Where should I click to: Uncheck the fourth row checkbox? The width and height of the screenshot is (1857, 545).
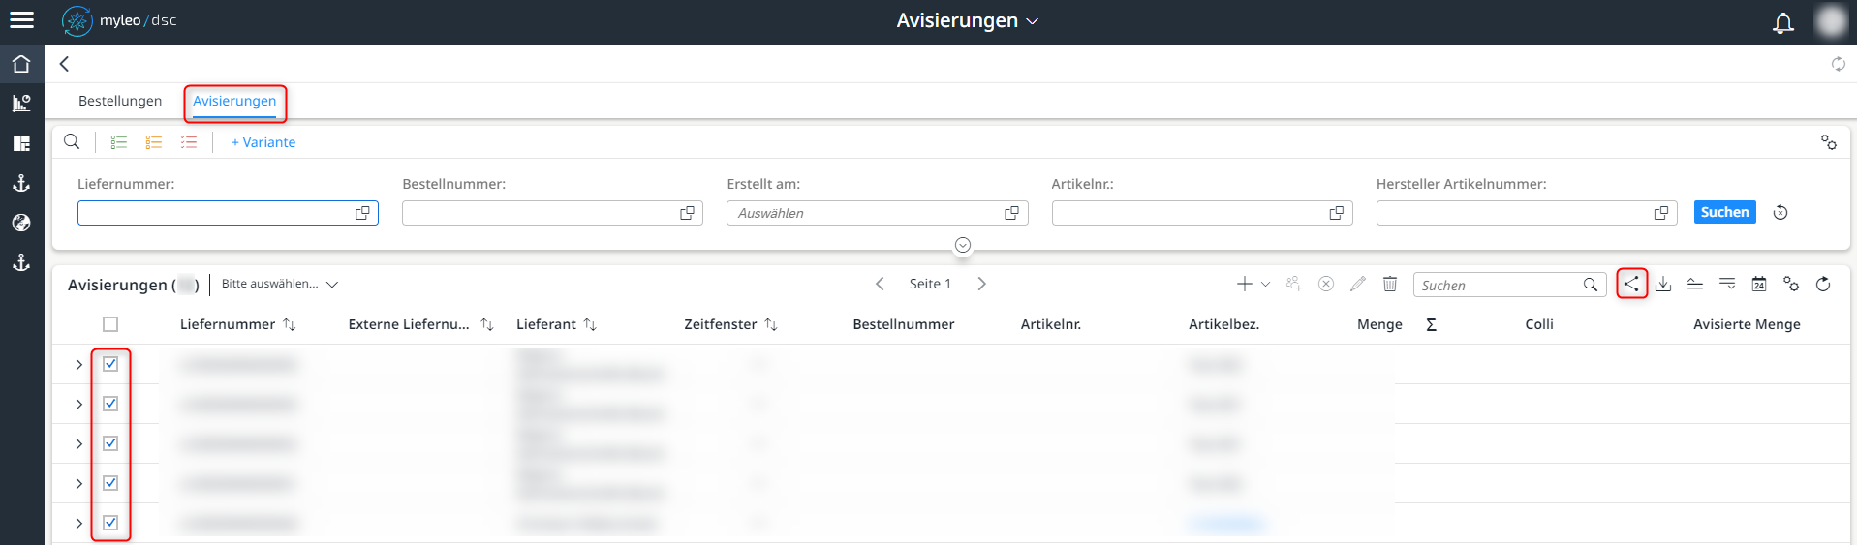click(x=110, y=483)
